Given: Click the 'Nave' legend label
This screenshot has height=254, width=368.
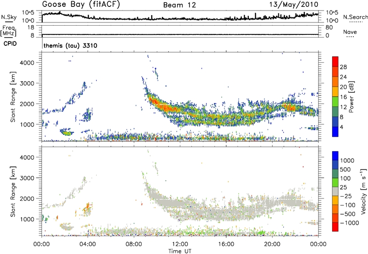Looking at the screenshot, I should (x=350, y=32).
